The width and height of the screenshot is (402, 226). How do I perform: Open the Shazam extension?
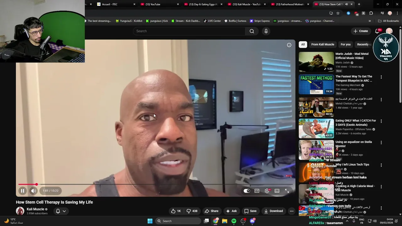[x=348, y=13]
